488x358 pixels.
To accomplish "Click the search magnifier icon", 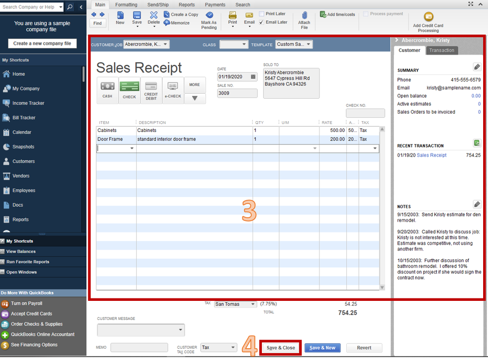I will 70,7.
